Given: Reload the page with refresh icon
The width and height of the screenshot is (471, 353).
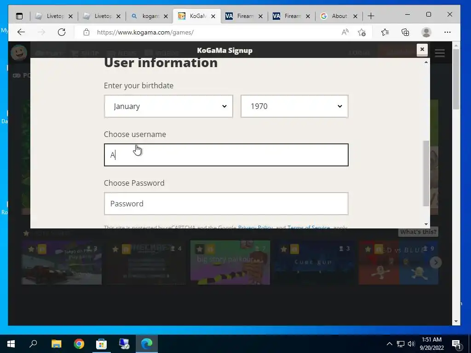Looking at the screenshot, I should tap(62, 32).
